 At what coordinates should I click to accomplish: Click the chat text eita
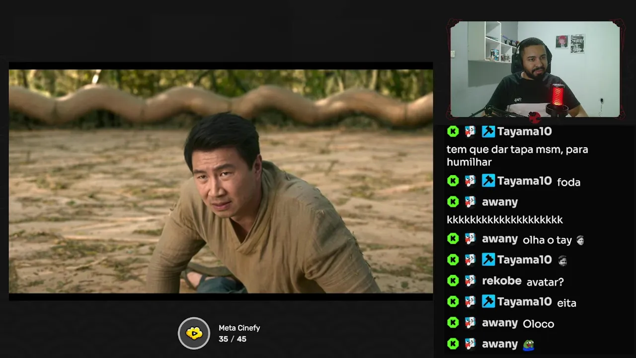point(566,303)
